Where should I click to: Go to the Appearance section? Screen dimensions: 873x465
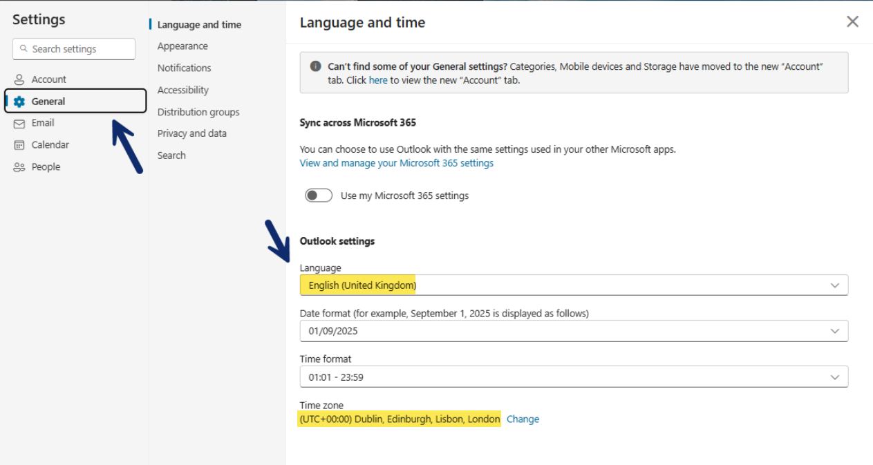[x=182, y=46]
